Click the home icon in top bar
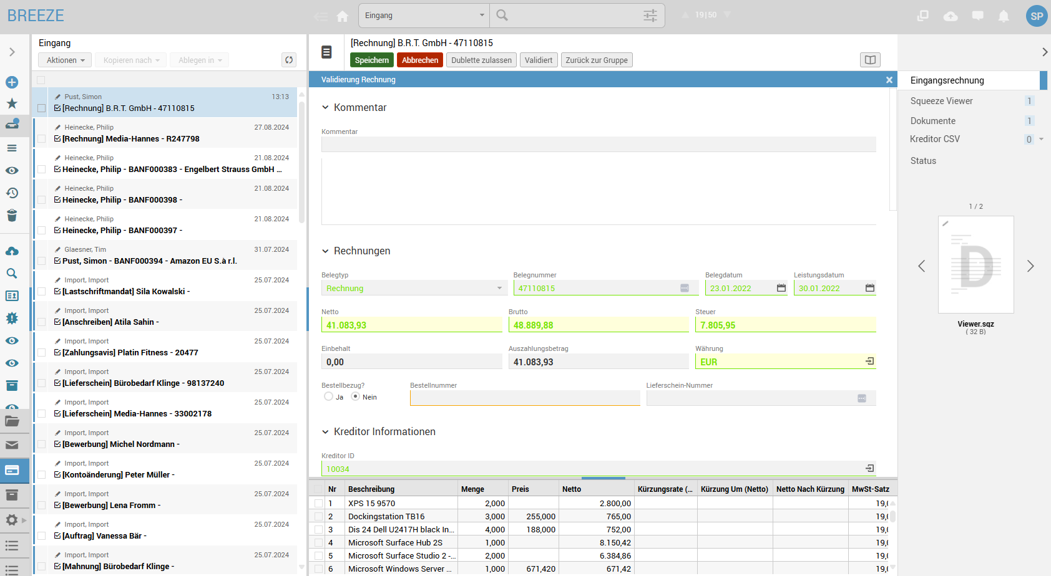Image resolution: width=1051 pixels, height=576 pixels. (342, 16)
